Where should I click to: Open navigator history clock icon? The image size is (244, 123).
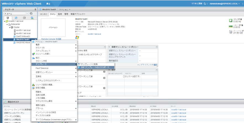point(31,14)
